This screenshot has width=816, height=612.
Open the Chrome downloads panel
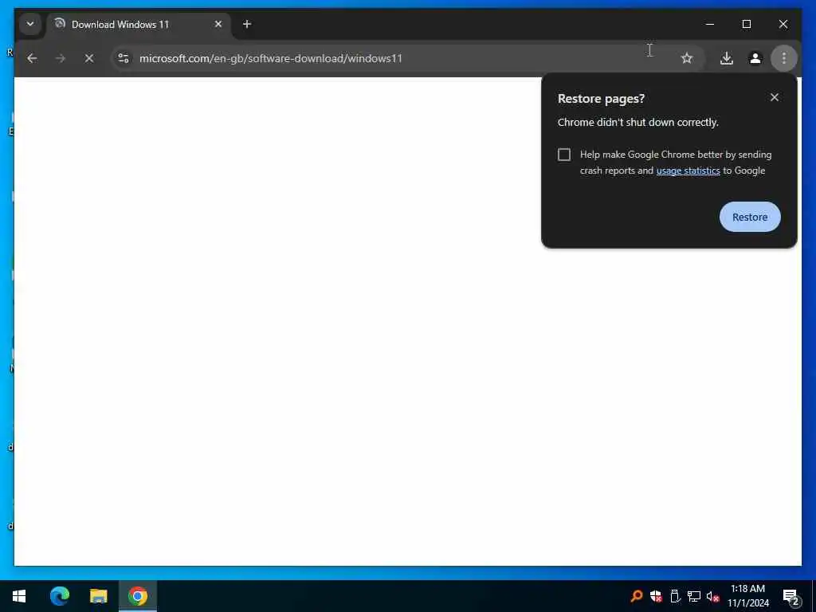tap(727, 58)
